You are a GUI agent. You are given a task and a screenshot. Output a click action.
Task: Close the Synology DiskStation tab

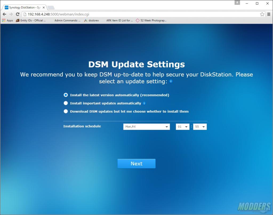tap(44, 7)
